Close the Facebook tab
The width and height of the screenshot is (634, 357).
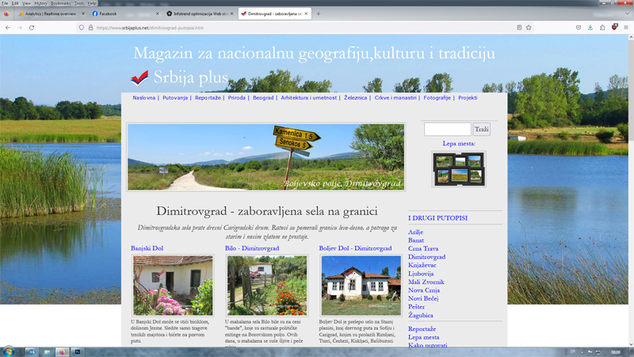click(157, 13)
